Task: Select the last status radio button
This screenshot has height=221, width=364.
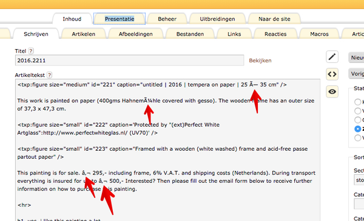Action: [x=357, y=138]
